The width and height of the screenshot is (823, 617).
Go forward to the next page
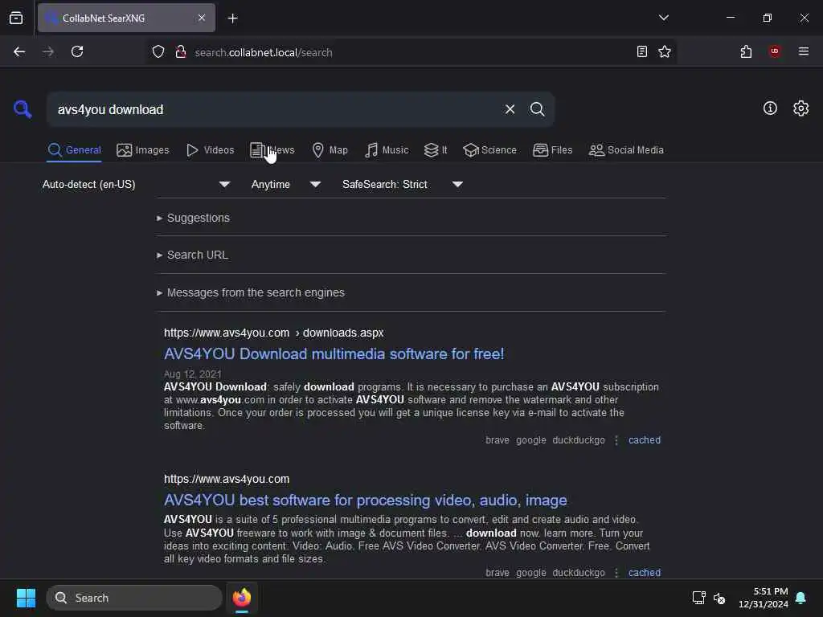click(47, 51)
